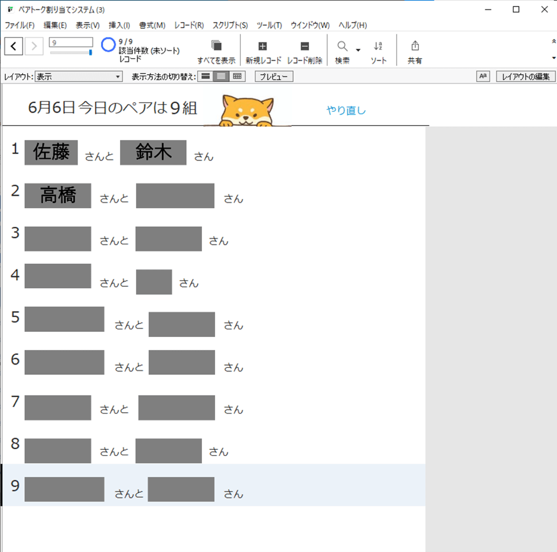Select the 佐藤 name field
The height and width of the screenshot is (552, 557).
point(51,152)
